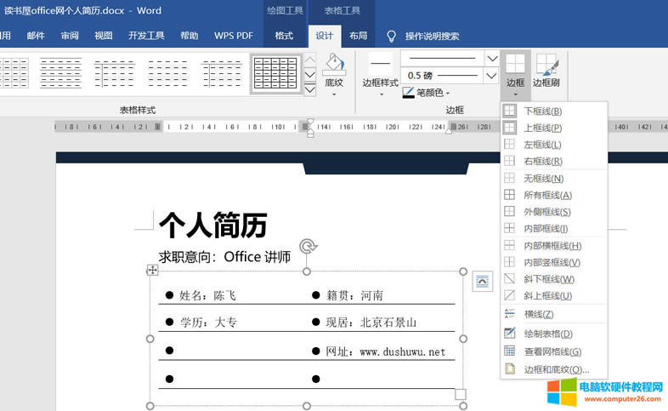
Task: Click the table move handle cross icon
Action: pos(152,270)
